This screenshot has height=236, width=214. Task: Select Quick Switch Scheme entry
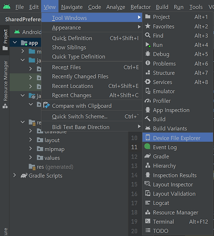coord(92,117)
